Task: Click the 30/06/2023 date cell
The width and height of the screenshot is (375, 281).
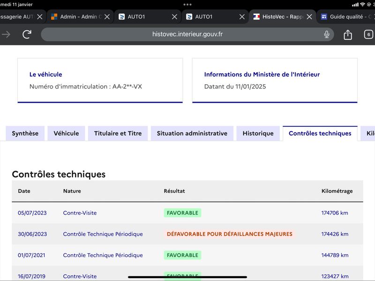Action: pos(32,234)
